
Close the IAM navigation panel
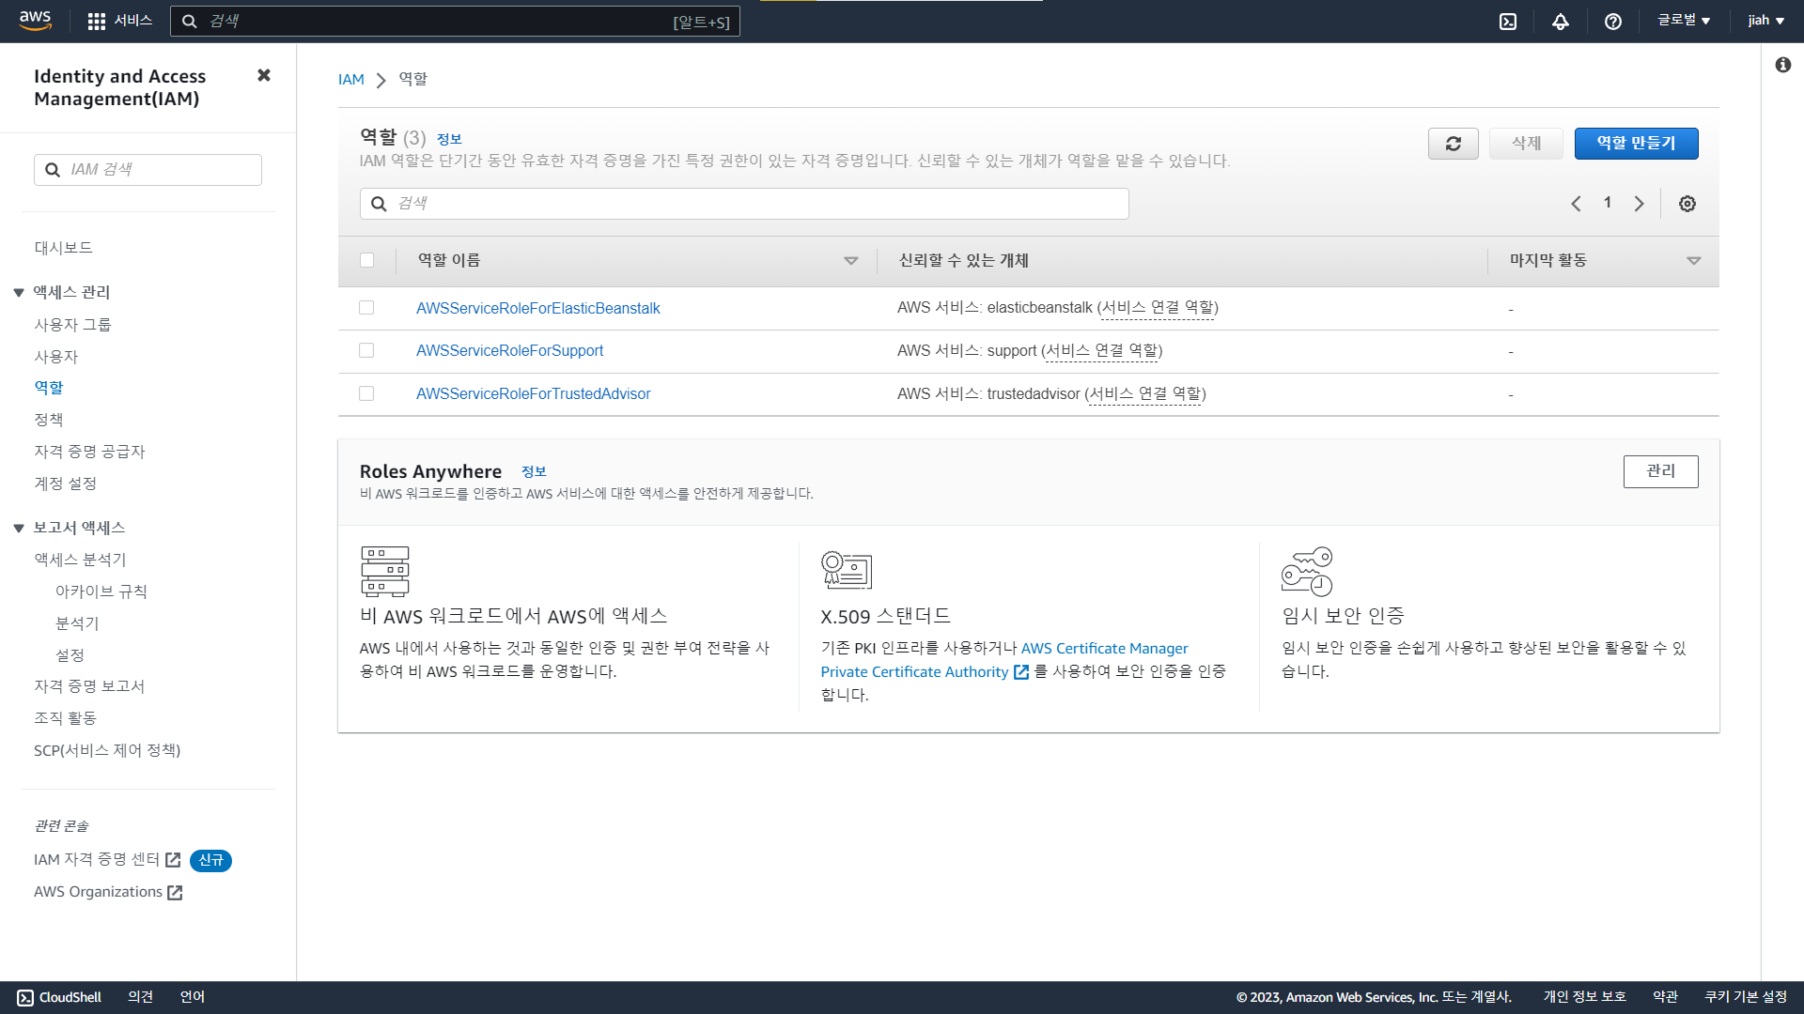tap(264, 75)
